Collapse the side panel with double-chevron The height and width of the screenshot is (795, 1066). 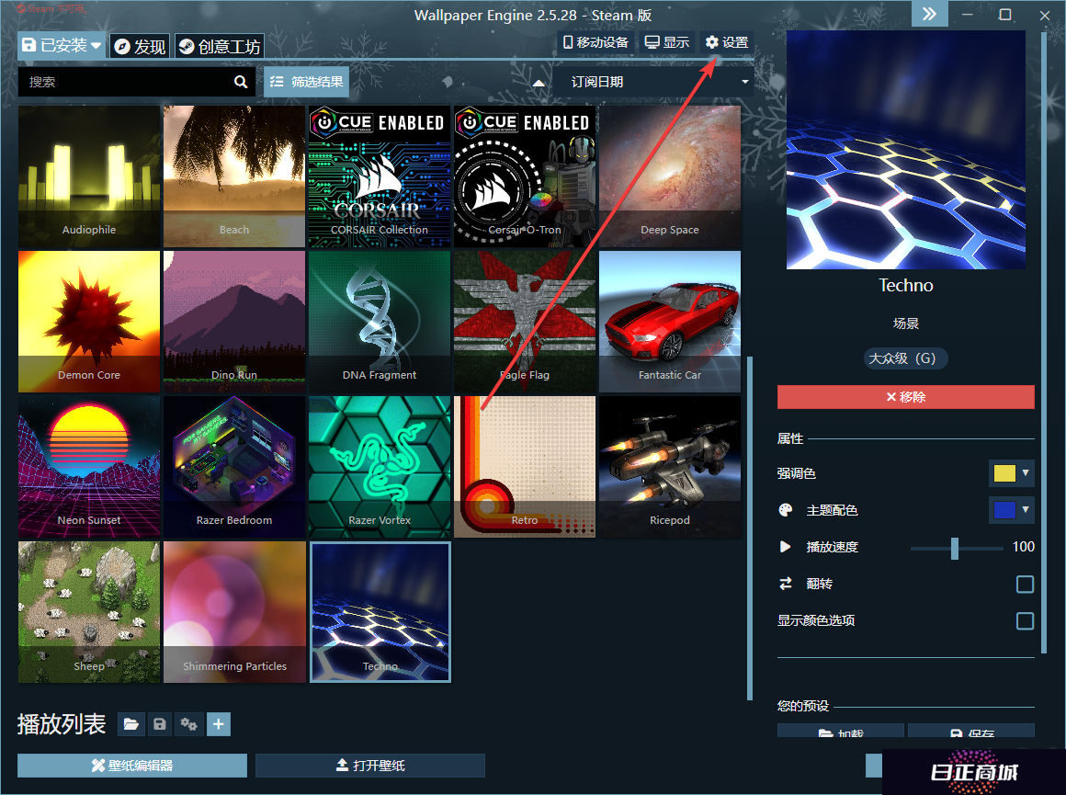tap(929, 14)
